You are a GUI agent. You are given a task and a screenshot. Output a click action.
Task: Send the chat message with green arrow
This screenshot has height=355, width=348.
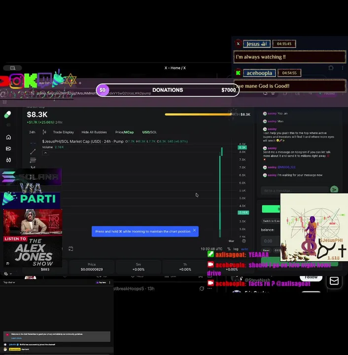click(334, 189)
